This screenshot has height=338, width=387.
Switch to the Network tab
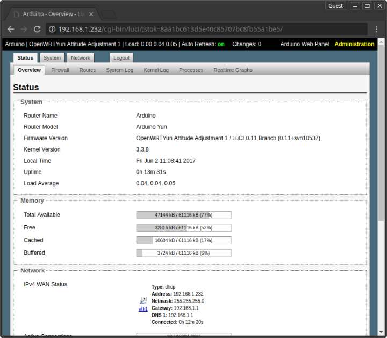pyautogui.click(x=81, y=57)
